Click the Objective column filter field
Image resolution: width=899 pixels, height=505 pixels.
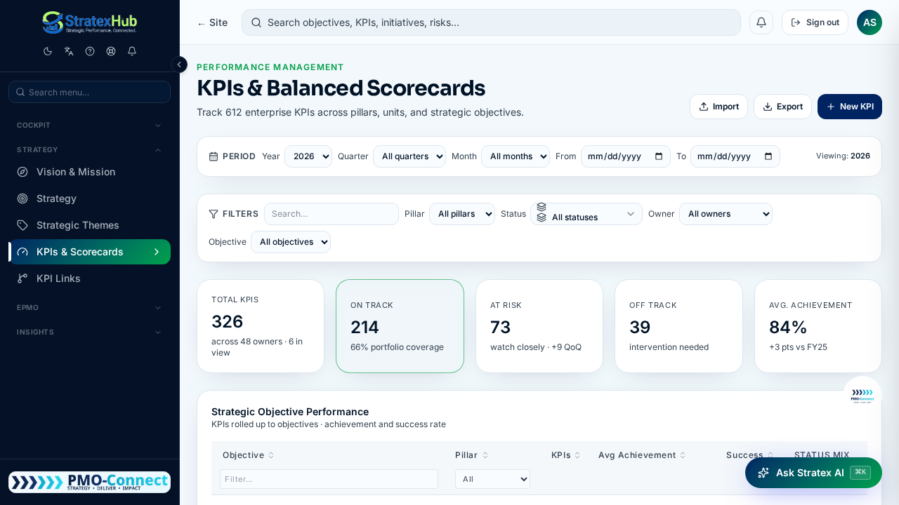click(x=329, y=479)
